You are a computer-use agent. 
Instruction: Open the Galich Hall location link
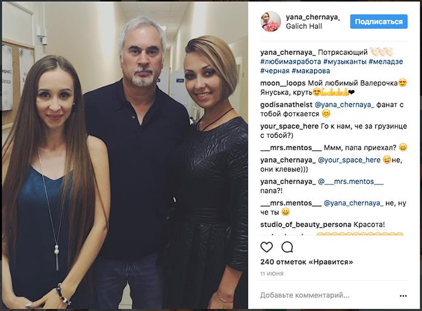(x=304, y=26)
